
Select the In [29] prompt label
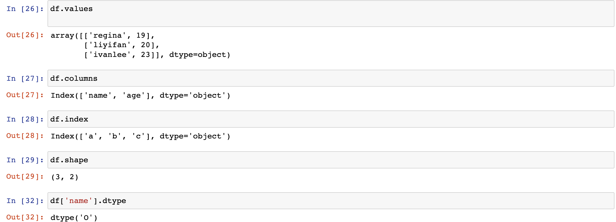25,160
